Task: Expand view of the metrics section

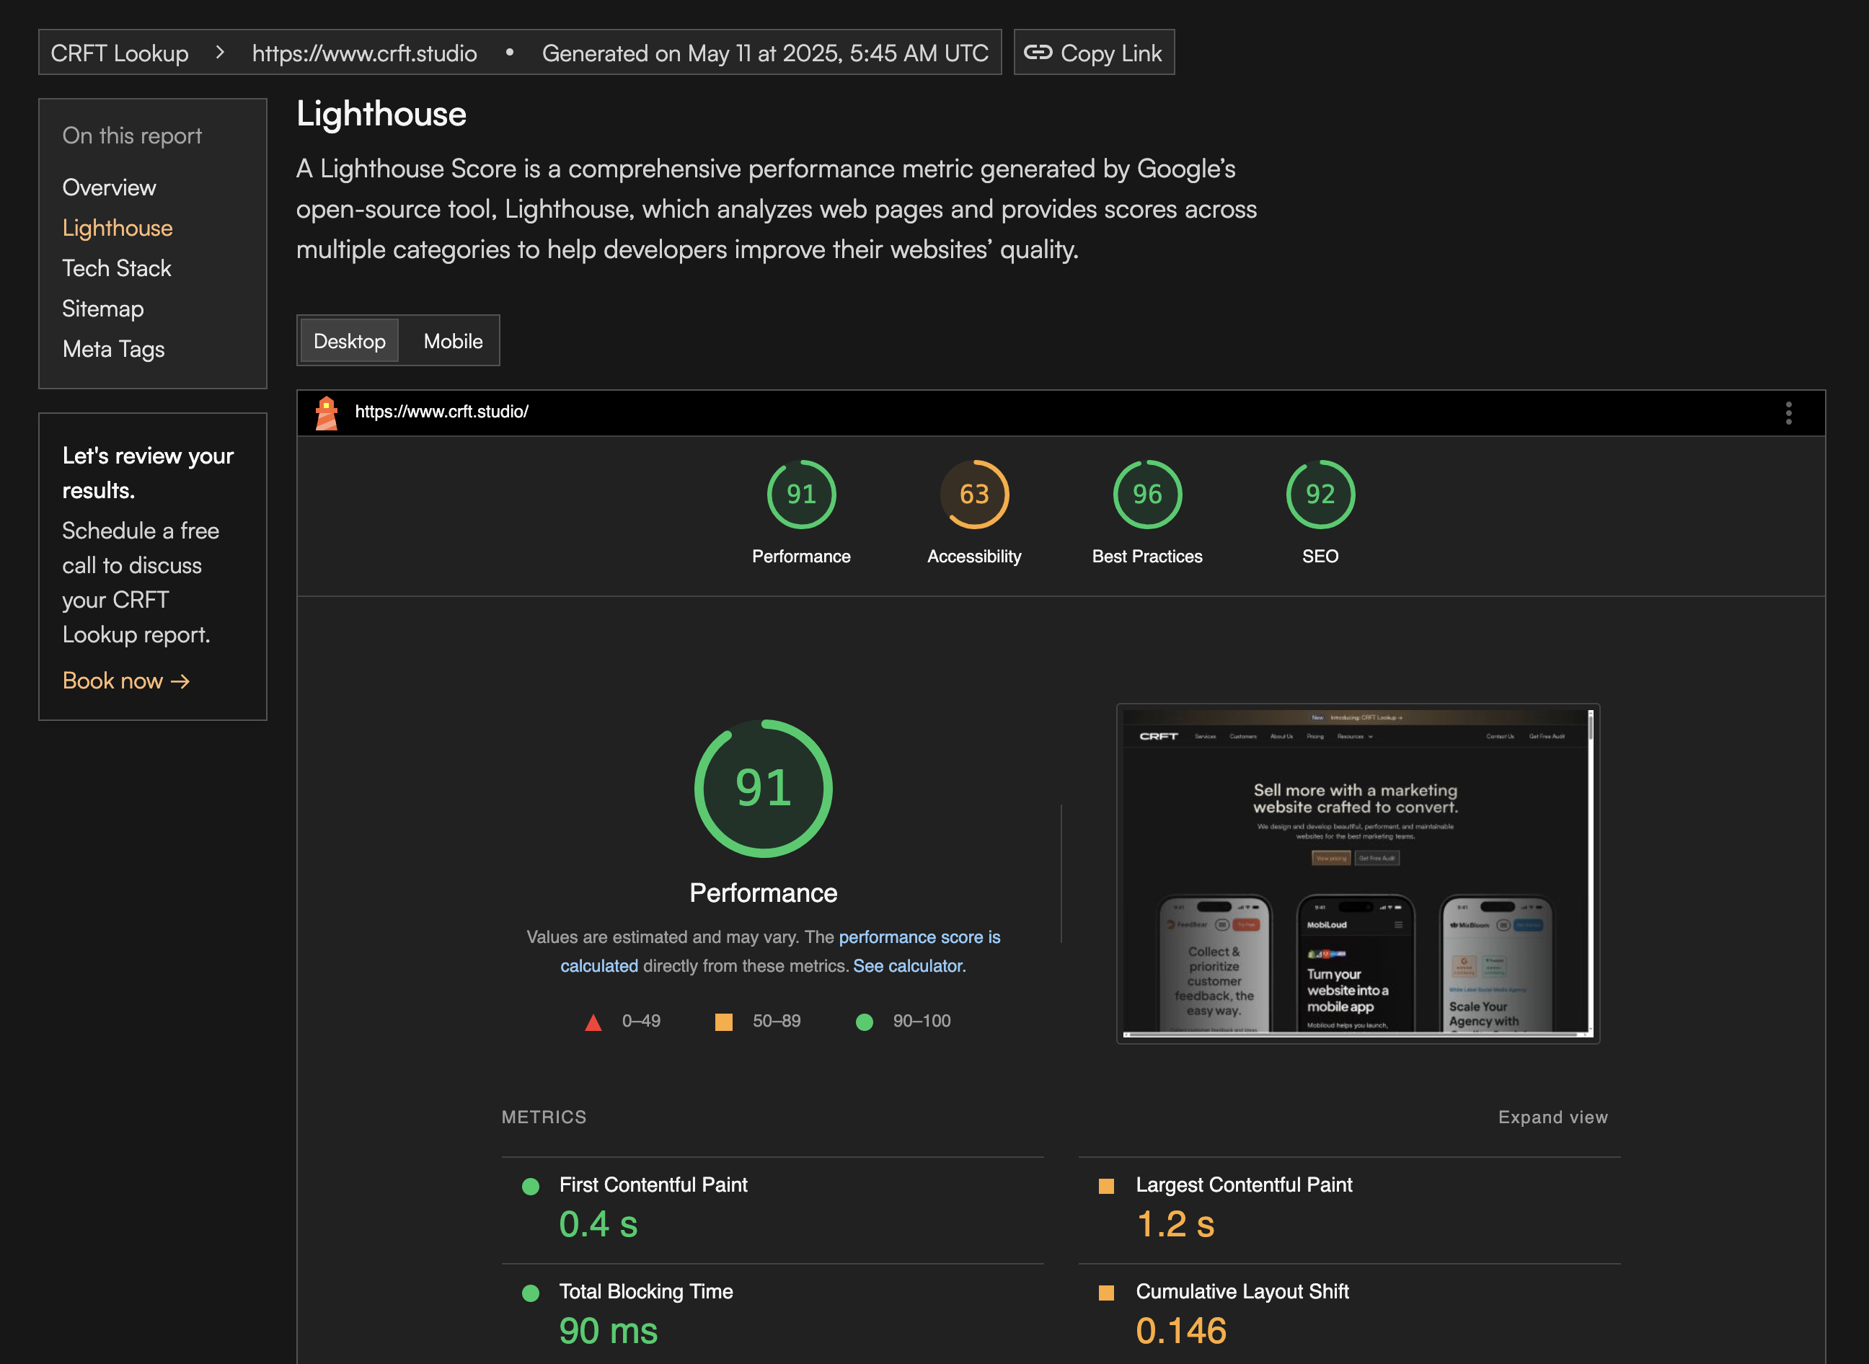Action: (x=1552, y=1117)
